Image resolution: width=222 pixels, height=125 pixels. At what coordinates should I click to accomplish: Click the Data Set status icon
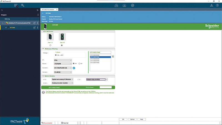click(x=62, y=123)
